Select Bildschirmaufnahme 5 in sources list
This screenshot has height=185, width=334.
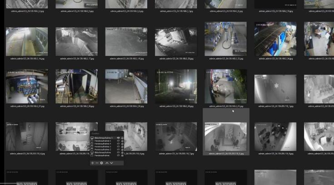click(104, 138)
